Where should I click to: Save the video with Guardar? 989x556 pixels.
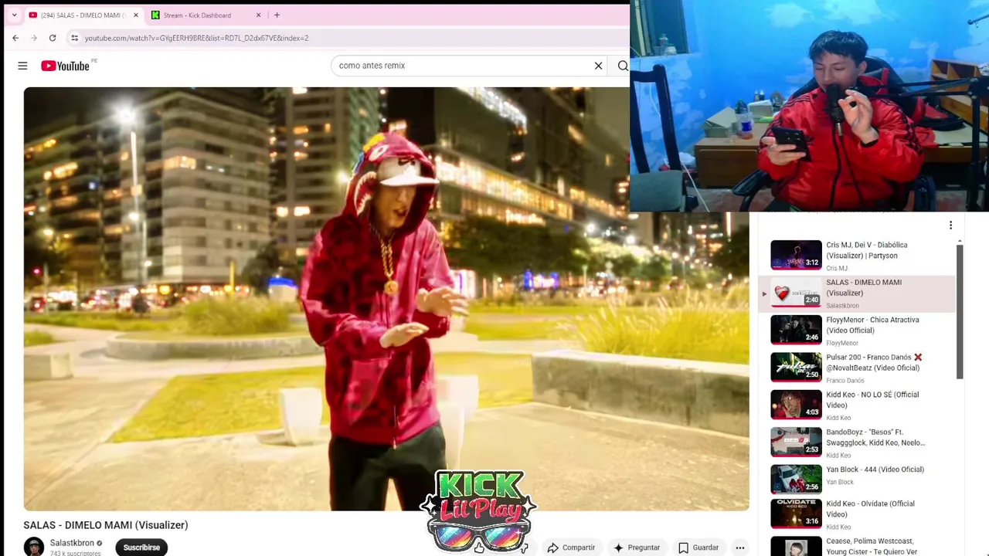[x=698, y=548]
